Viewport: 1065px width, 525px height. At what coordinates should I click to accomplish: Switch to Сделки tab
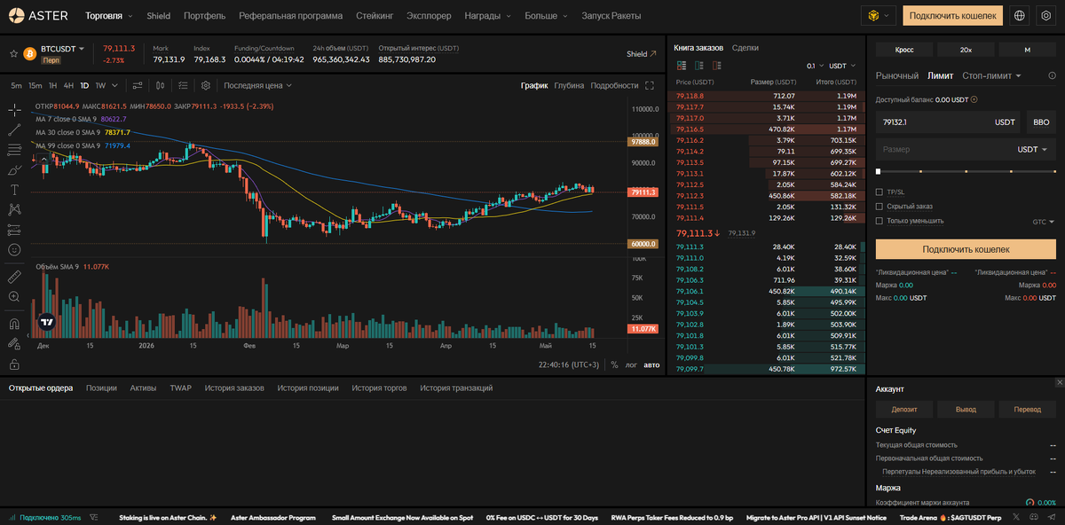[x=745, y=48]
